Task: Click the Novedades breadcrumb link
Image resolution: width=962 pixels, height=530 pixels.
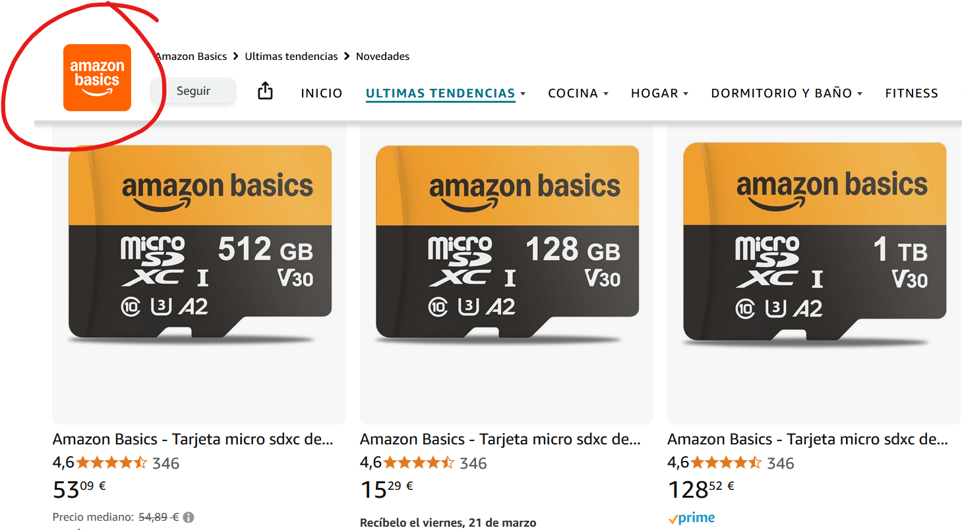Action: (382, 57)
